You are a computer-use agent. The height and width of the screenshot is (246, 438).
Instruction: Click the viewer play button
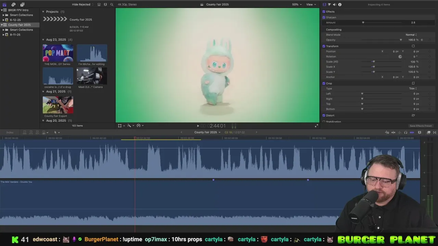tap(198, 126)
